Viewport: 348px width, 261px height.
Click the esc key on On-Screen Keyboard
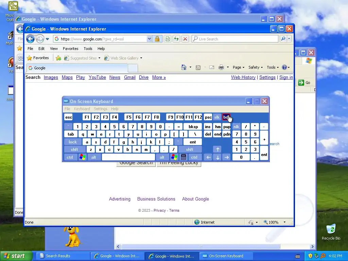click(69, 117)
